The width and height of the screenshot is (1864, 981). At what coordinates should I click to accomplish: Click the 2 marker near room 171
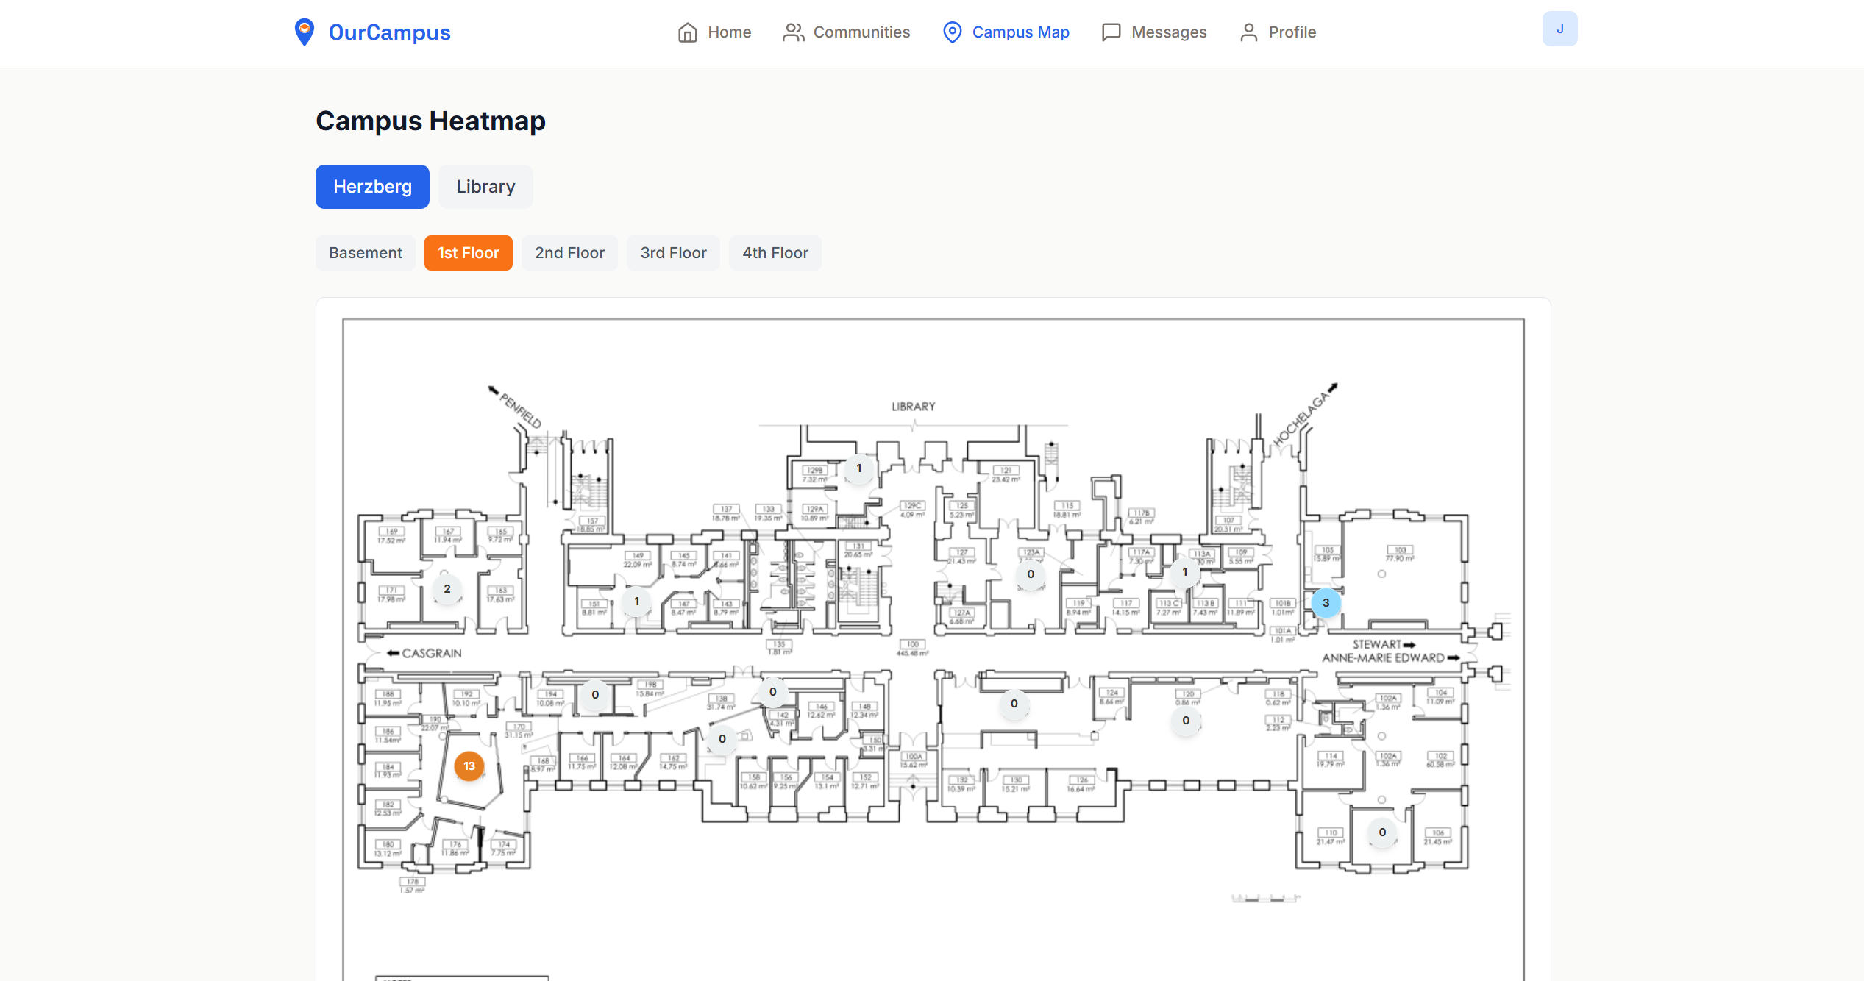click(447, 589)
